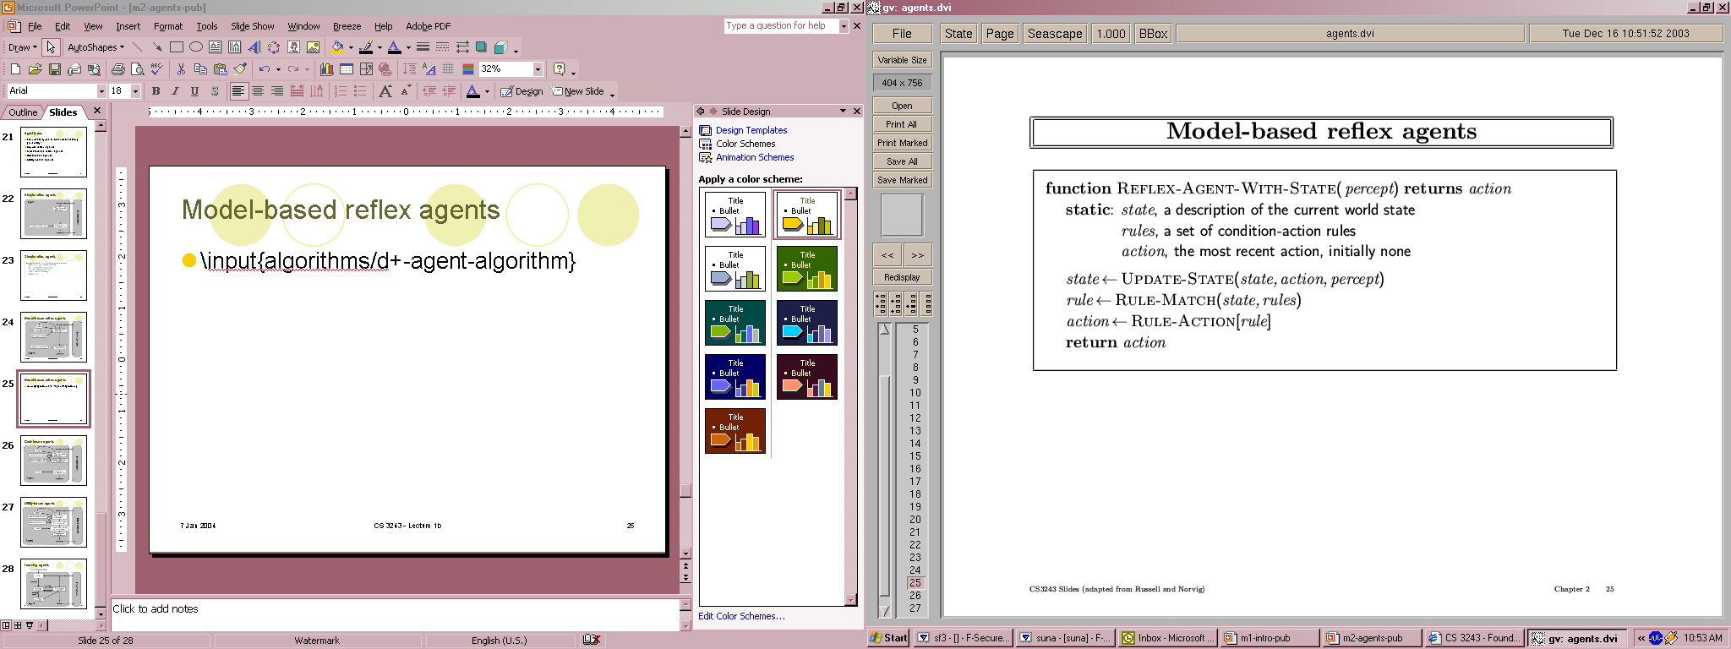Open the AutoShapes dropdown menu
Screen dimensions: 1731x649
(x=96, y=47)
